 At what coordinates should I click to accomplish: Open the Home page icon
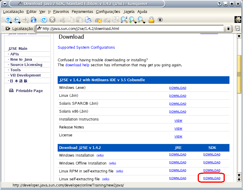pyautogui.click(x=34, y=20)
